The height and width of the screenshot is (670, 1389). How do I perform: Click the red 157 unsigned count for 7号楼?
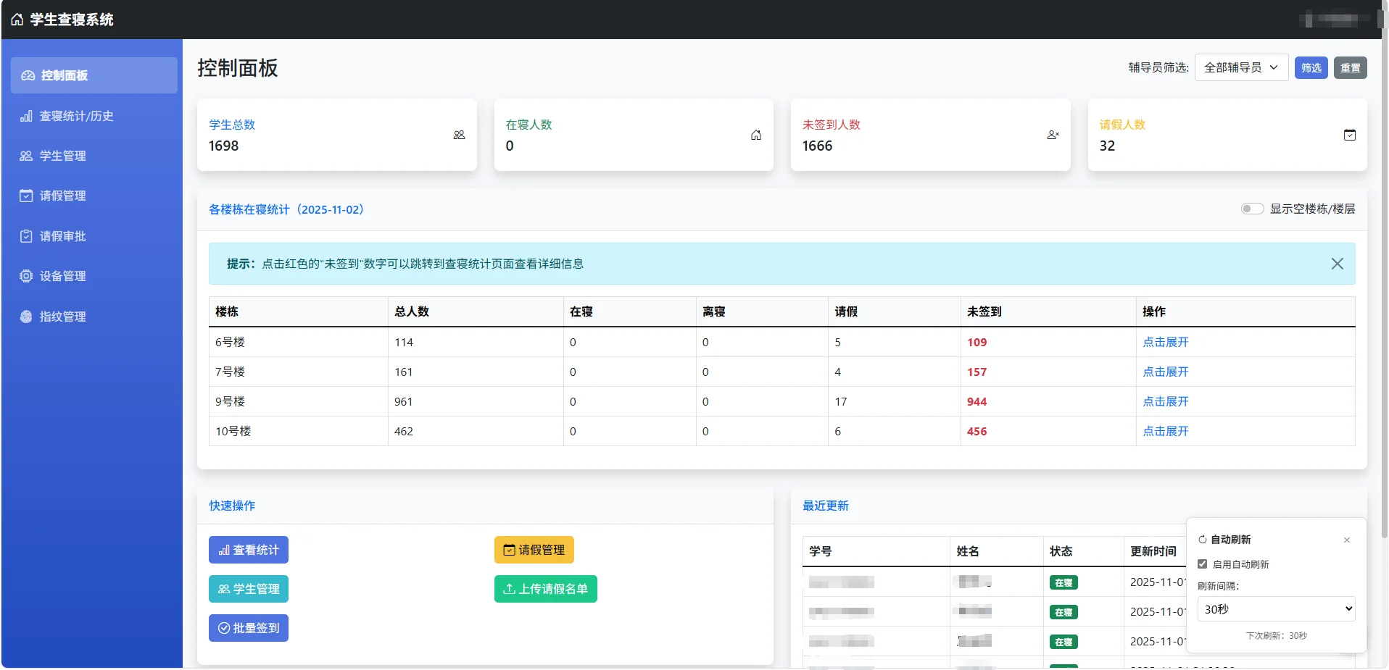(977, 372)
